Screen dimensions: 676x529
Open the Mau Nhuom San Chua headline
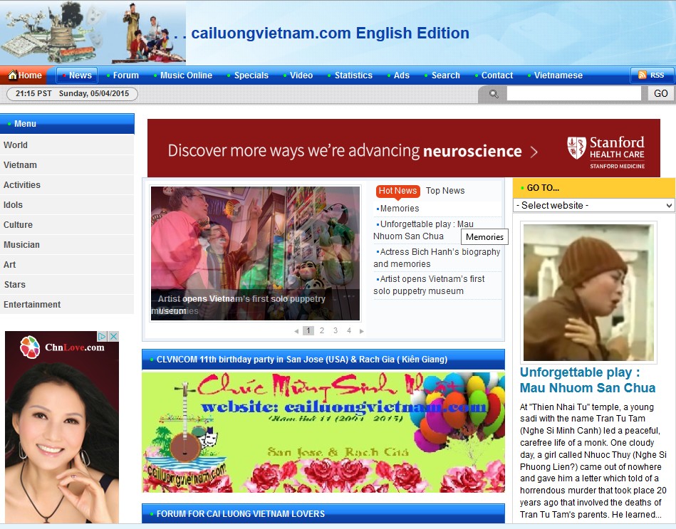(588, 380)
